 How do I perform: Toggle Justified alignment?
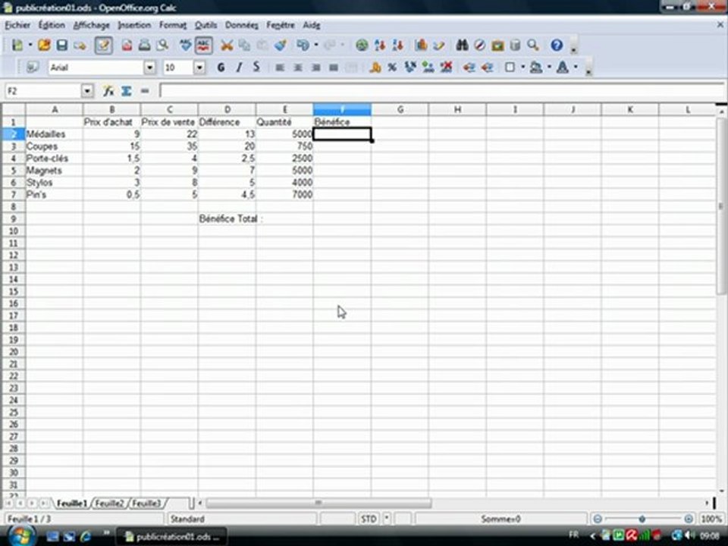click(x=334, y=67)
